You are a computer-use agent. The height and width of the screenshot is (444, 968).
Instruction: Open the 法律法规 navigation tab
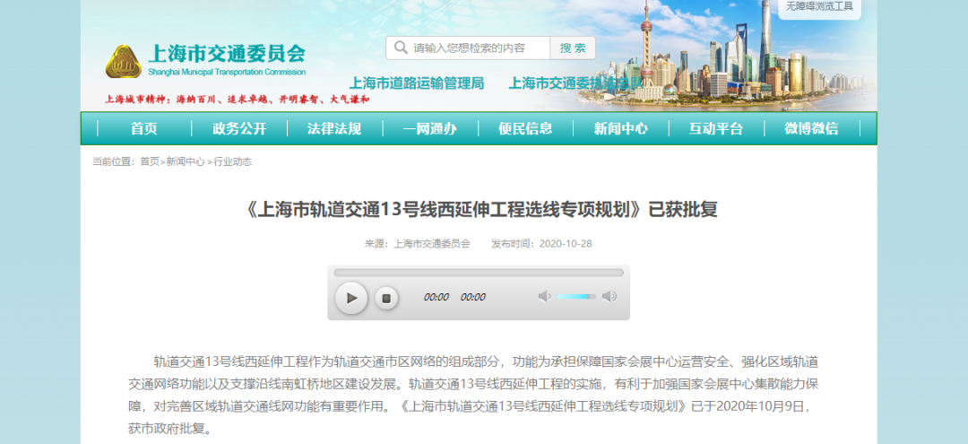[x=334, y=128]
